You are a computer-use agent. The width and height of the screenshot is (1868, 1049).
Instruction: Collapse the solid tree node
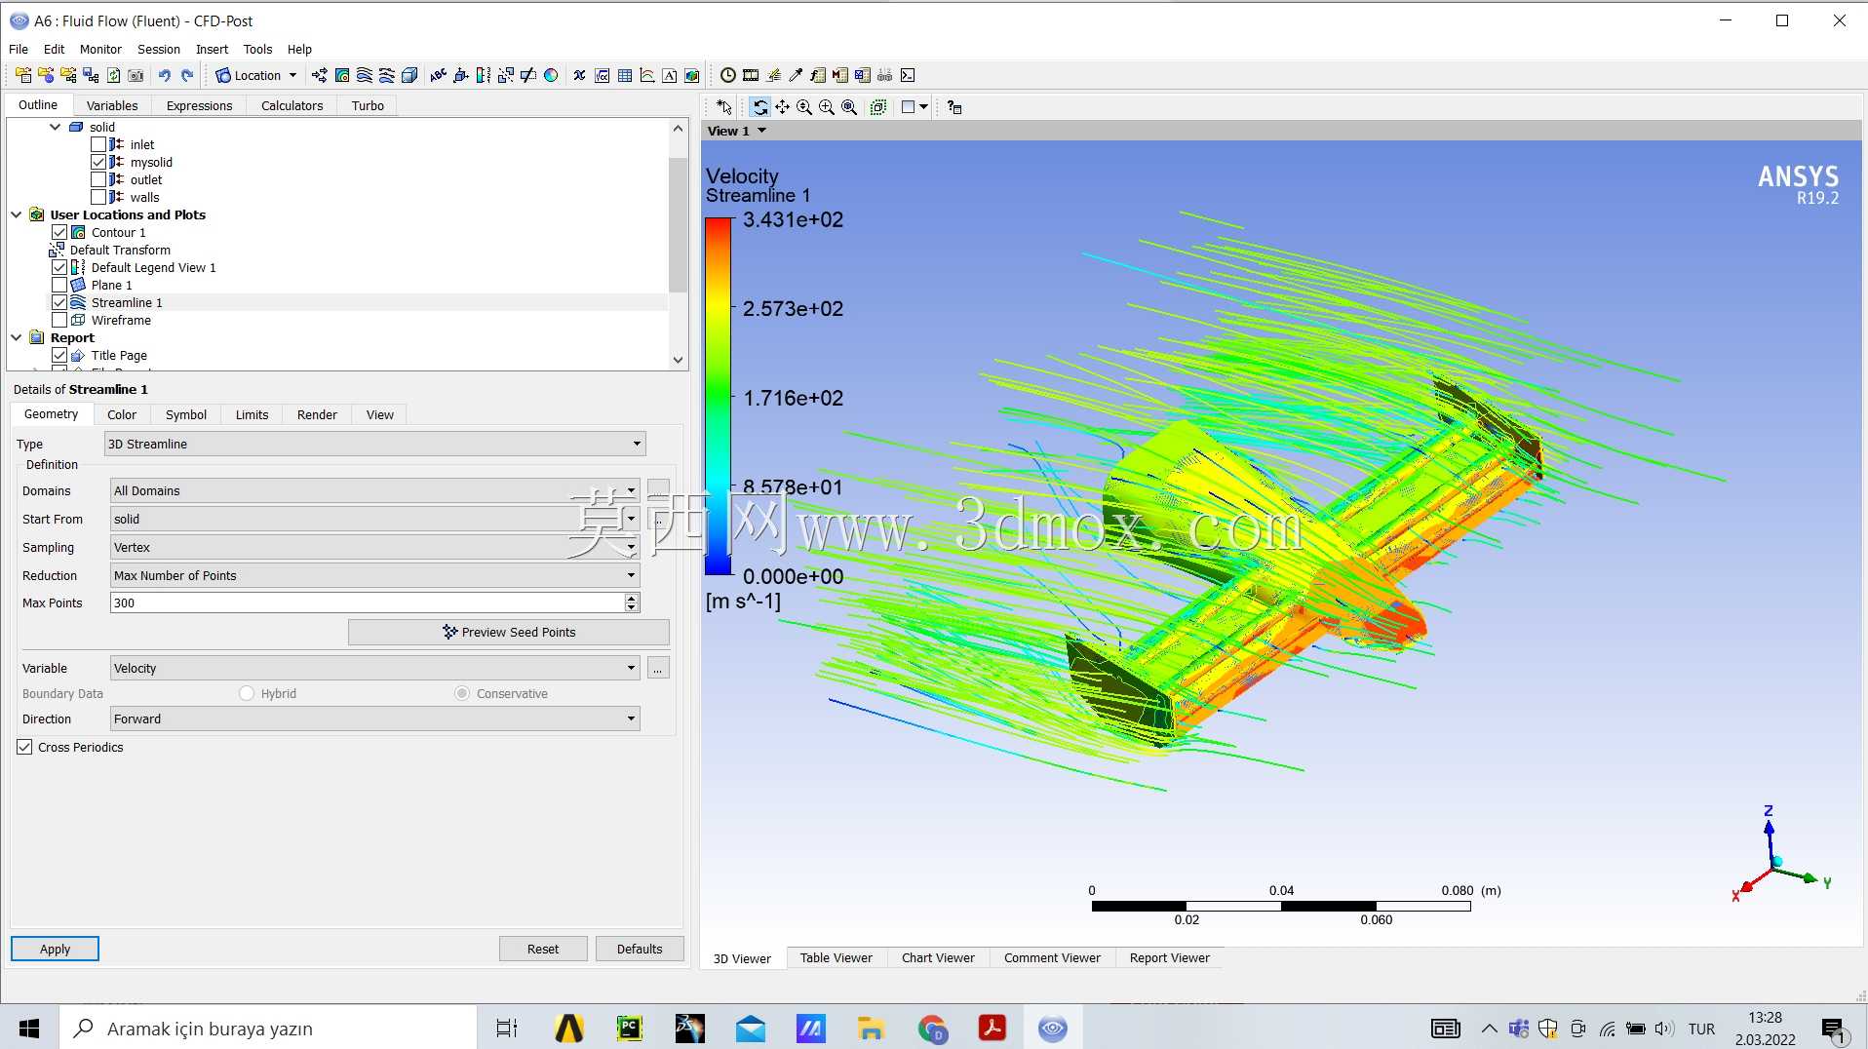[55, 127]
